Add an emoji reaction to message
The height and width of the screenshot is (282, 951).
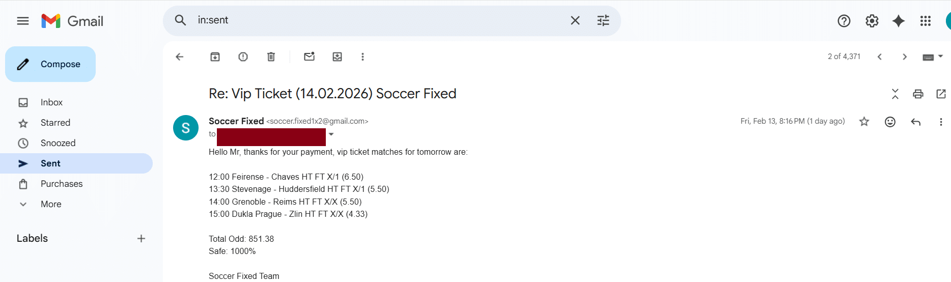coord(890,122)
